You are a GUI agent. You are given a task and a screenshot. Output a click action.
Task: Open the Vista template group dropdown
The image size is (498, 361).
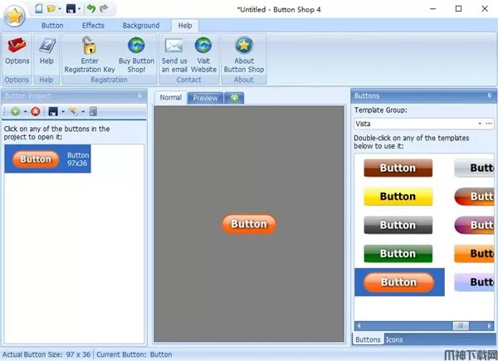tap(480, 124)
